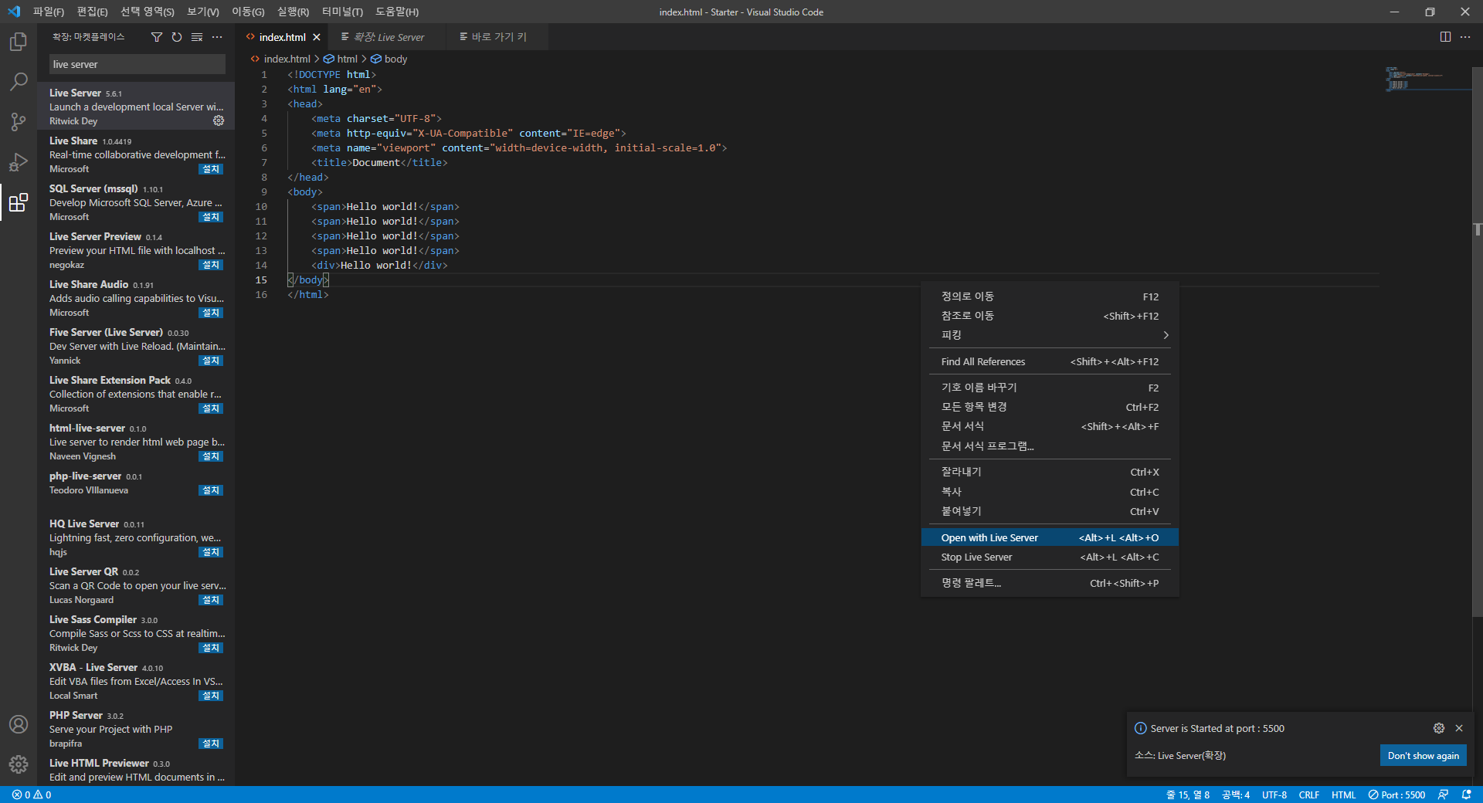This screenshot has width=1483, height=803.
Task: Click the extension search field
Action: [x=137, y=64]
